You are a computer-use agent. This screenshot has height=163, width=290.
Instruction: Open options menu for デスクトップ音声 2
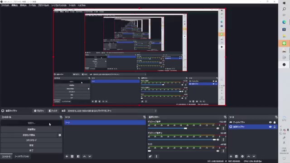tap(223, 139)
